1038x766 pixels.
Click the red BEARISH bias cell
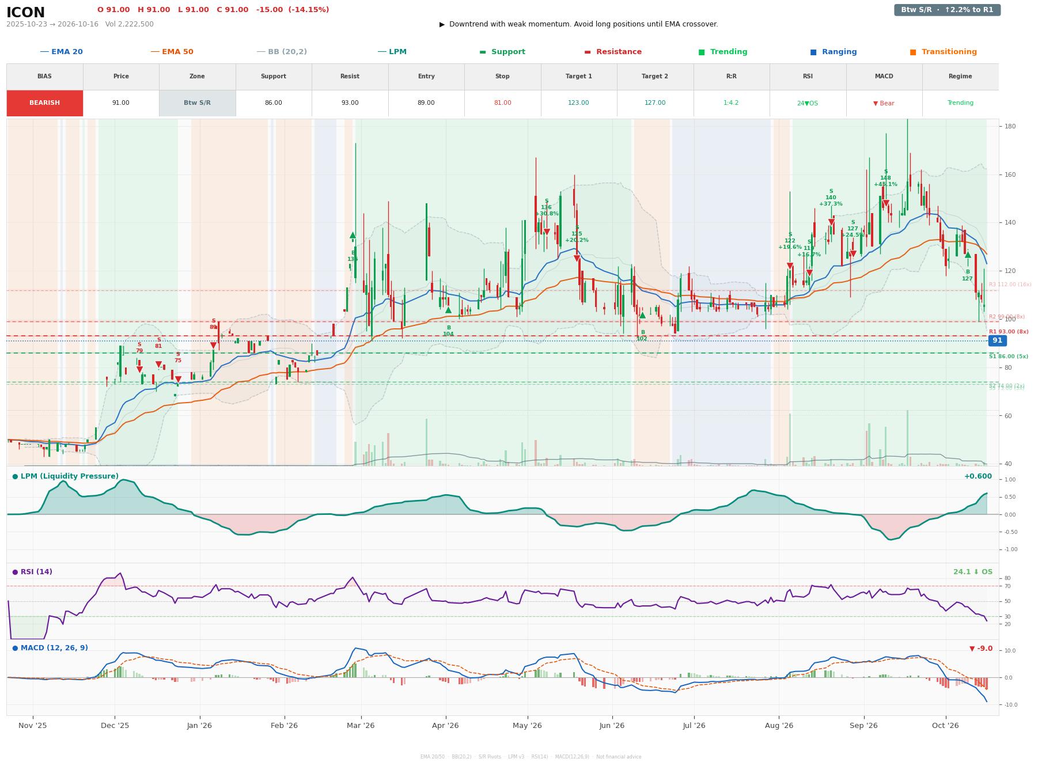tap(45, 103)
